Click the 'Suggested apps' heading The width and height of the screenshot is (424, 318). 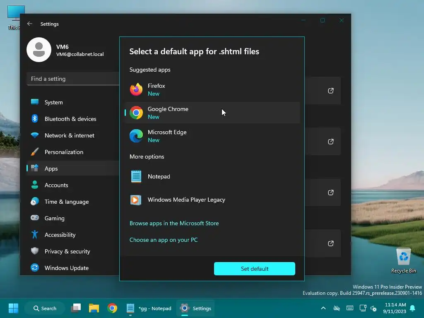coord(150,70)
